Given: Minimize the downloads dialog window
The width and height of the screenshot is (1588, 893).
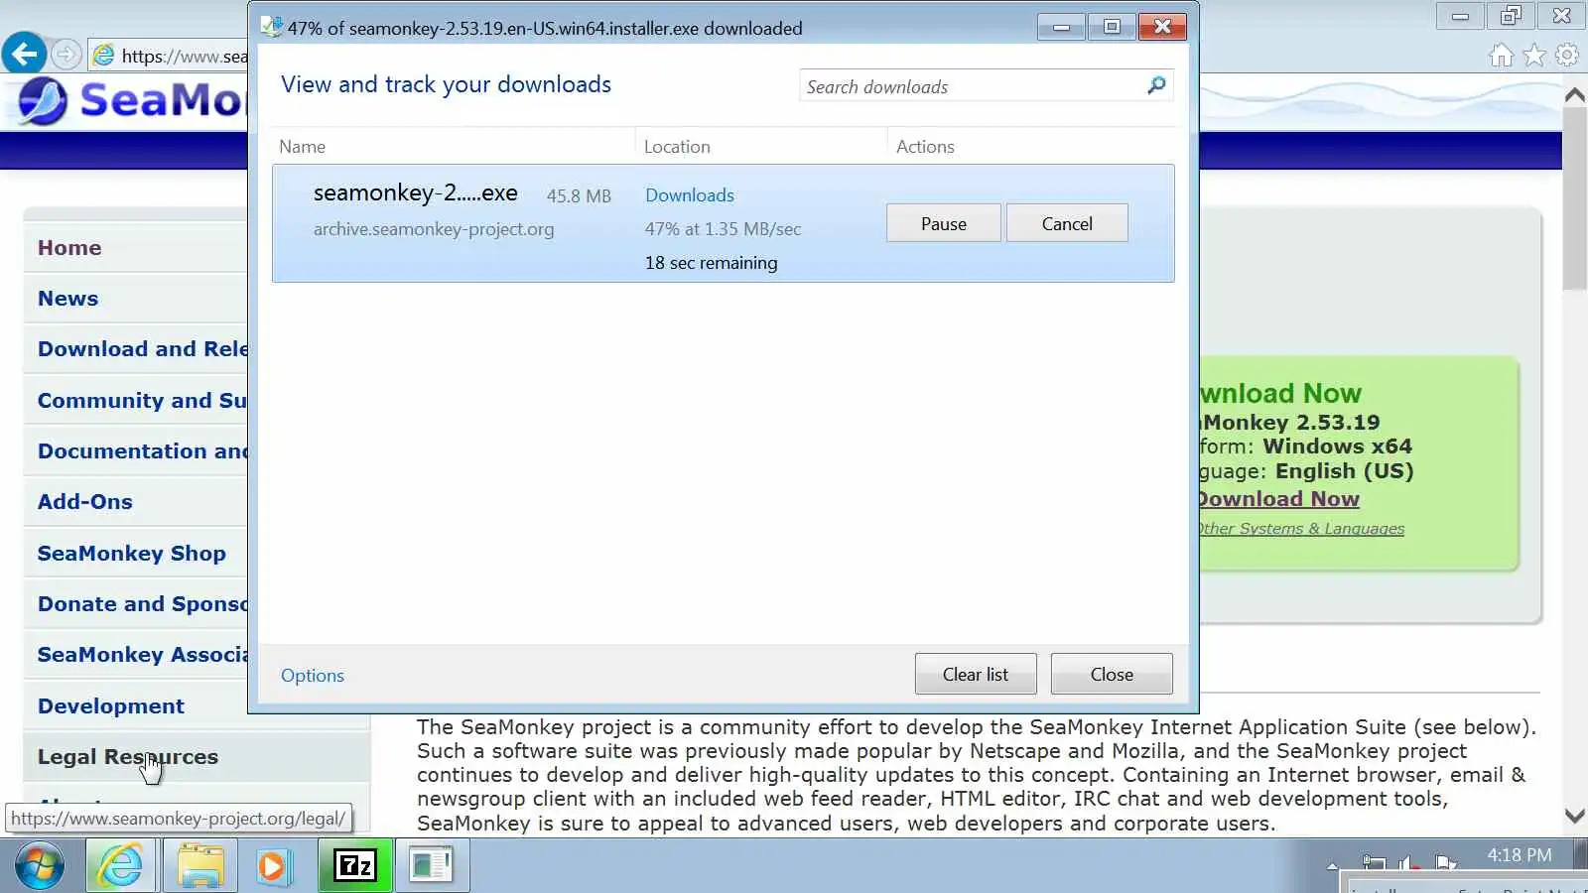Looking at the screenshot, I should (x=1061, y=27).
